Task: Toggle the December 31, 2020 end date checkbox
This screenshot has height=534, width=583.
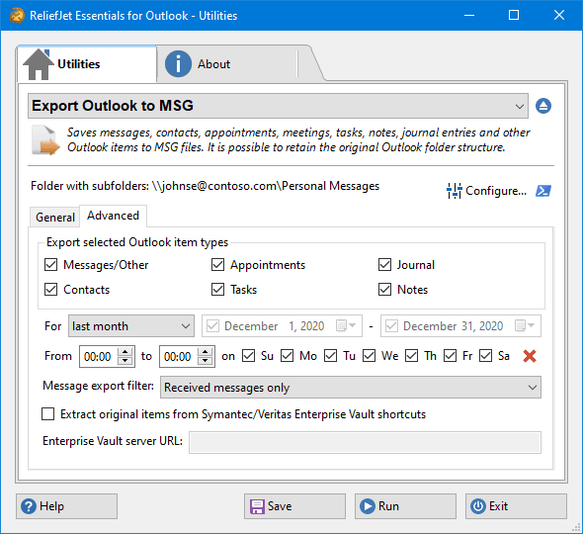Action: [x=391, y=326]
